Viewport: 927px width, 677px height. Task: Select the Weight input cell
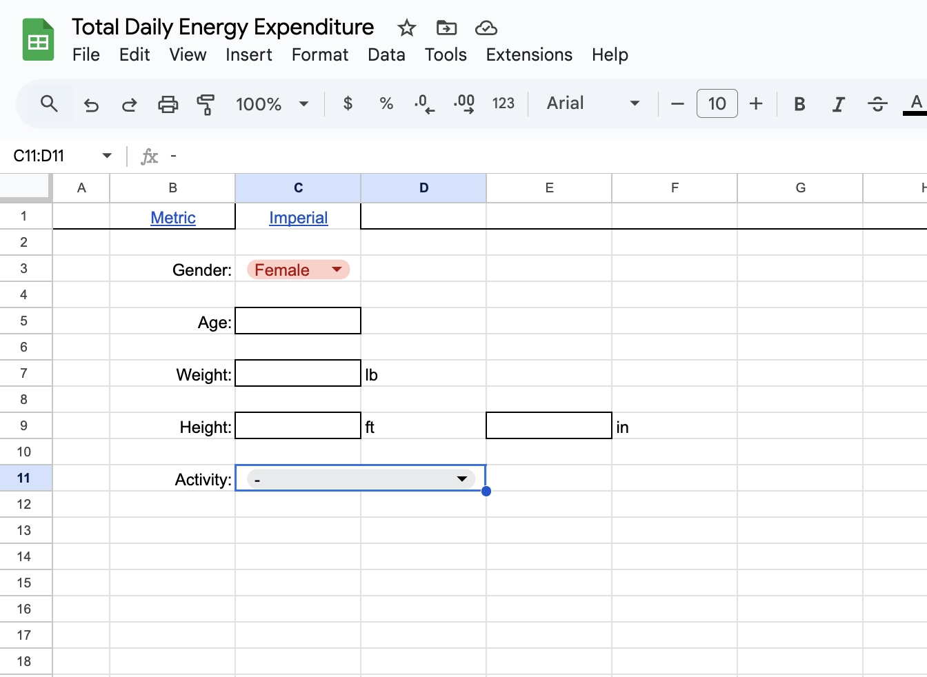point(298,374)
